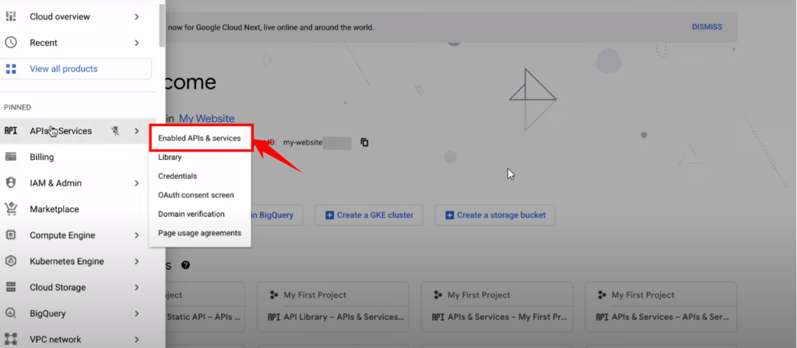Expand the Cloud overview submenu chevron
The height and width of the screenshot is (348, 797).
click(137, 17)
